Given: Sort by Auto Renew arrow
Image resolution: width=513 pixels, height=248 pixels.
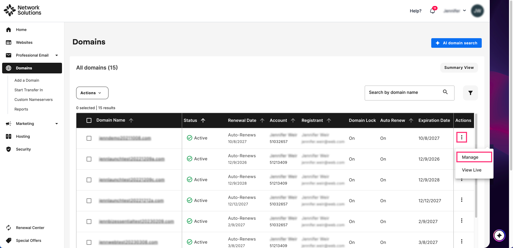Looking at the screenshot, I should click(x=411, y=120).
